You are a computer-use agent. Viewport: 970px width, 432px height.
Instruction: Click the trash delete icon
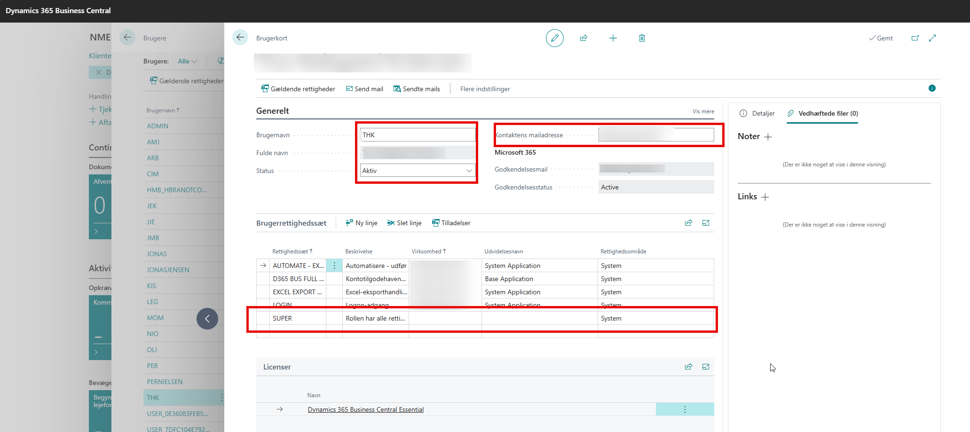click(642, 38)
